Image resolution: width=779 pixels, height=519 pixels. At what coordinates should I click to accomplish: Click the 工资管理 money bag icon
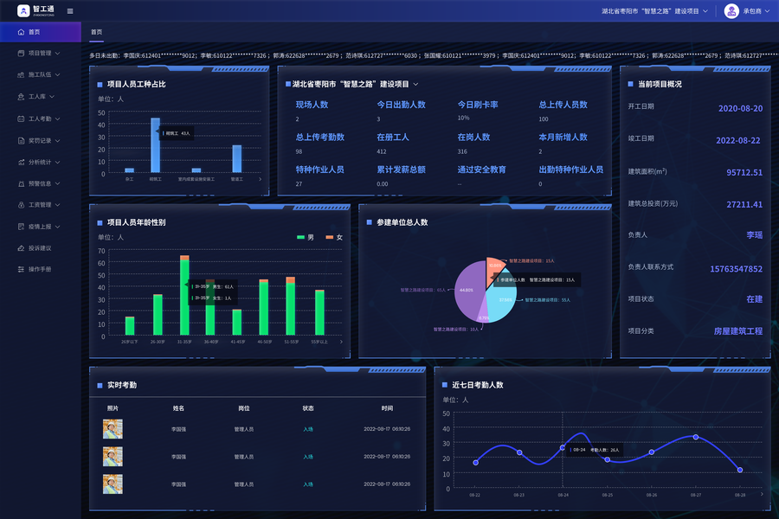[x=21, y=205]
